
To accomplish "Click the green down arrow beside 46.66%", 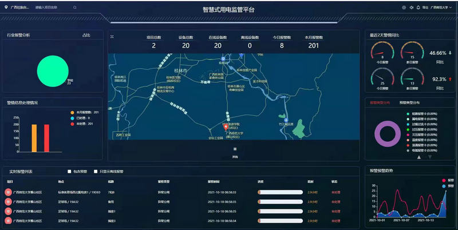I will (x=450, y=53).
